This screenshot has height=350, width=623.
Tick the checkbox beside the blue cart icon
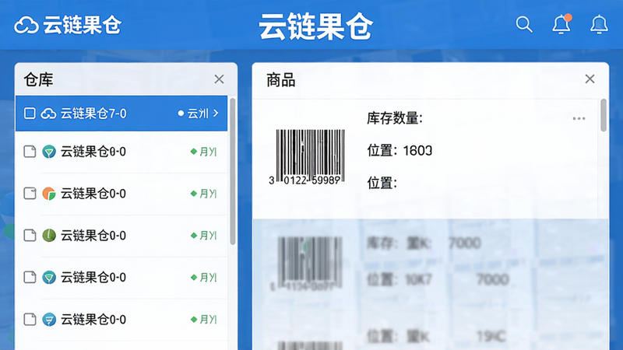[x=30, y=320]
